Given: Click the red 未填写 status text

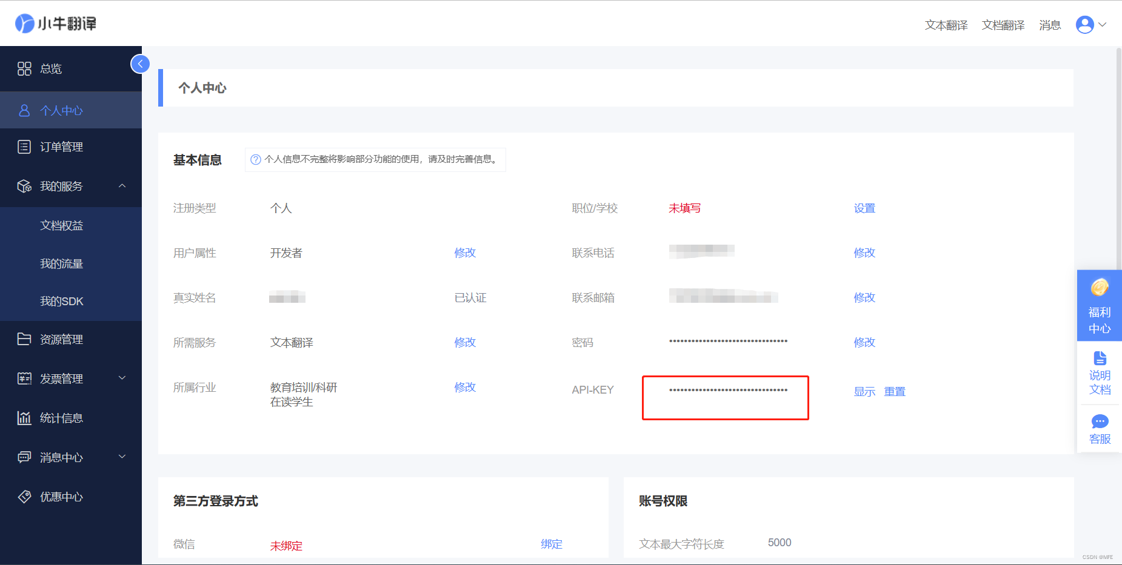Looking at the screenshot, I should coord(685,208).
